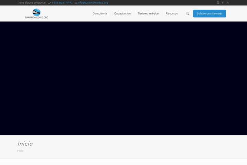247x165 pixels.
Task: Click the RSS feed icon
Action: [228, 2]
